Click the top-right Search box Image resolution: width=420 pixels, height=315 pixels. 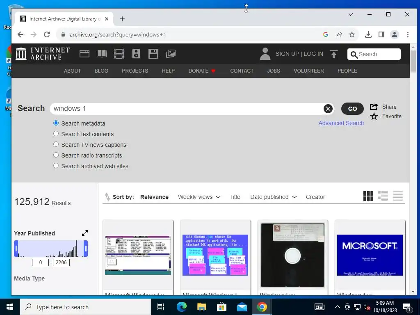coord(374,54)
